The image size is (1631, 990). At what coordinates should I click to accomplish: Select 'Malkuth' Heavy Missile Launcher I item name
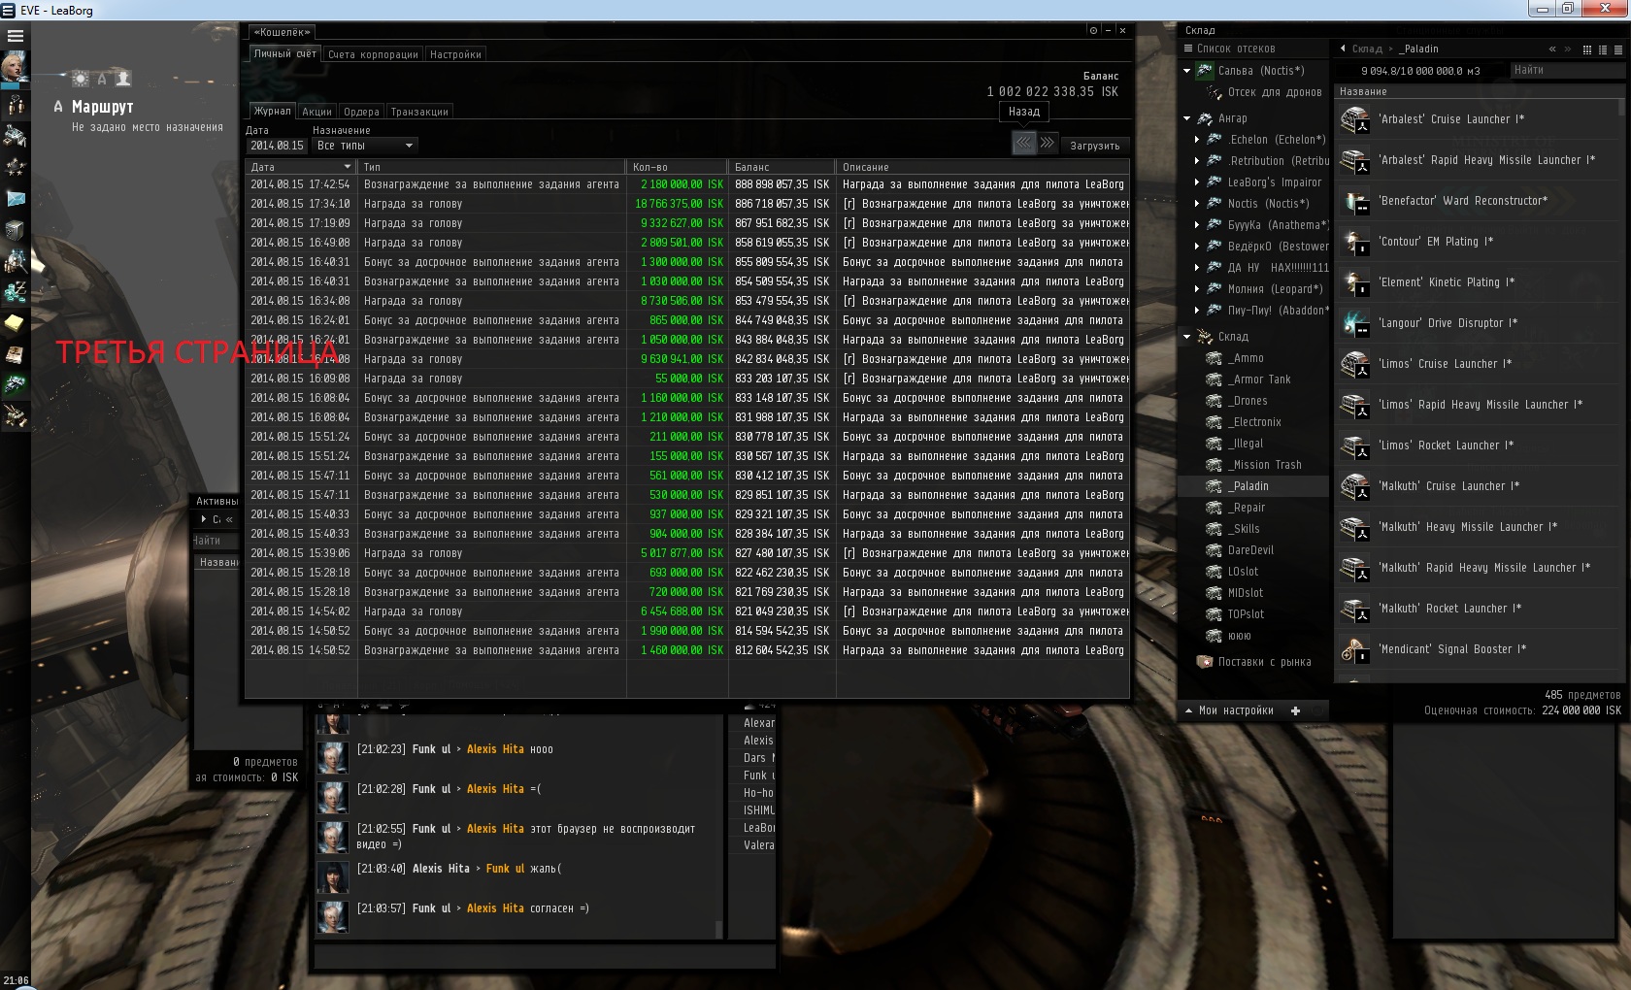[1468, 527]
